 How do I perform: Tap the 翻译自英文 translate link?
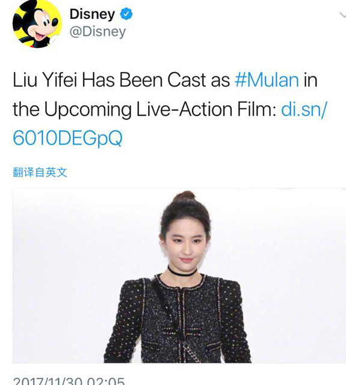pyautogui.click(x=40, y=172)
